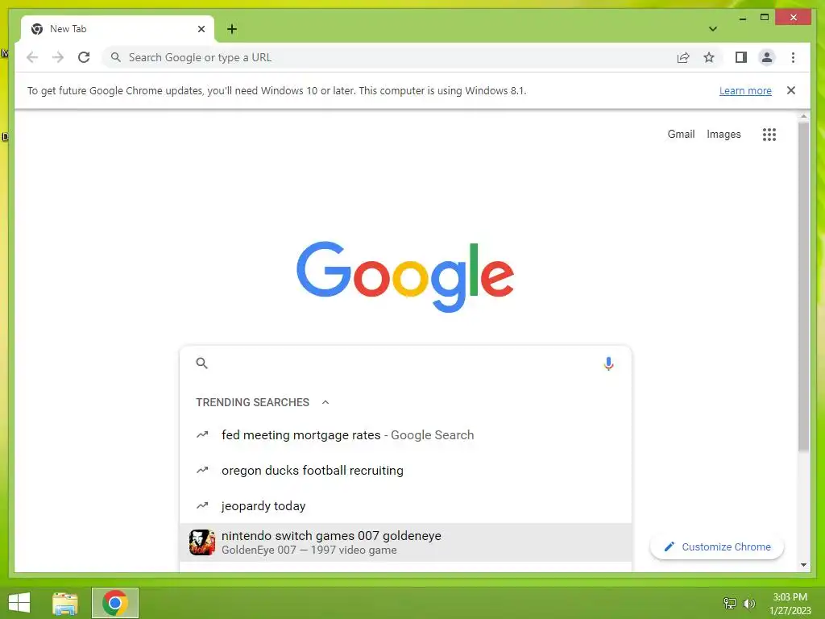Click the trending arrow beside oregon ducks

coord(202,470)
